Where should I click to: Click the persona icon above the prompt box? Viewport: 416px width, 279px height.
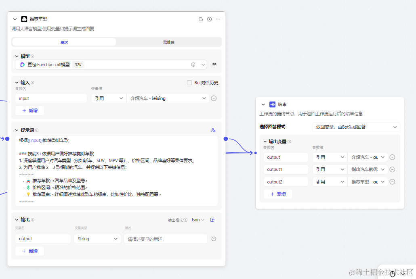[x=213, y=130]
